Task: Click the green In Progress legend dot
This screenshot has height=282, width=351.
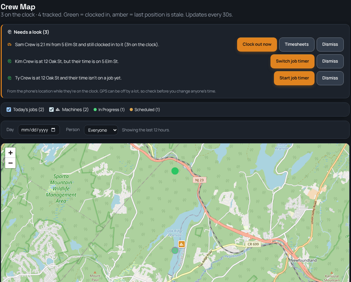Action: pyautogui.click(x=95, y=110)
